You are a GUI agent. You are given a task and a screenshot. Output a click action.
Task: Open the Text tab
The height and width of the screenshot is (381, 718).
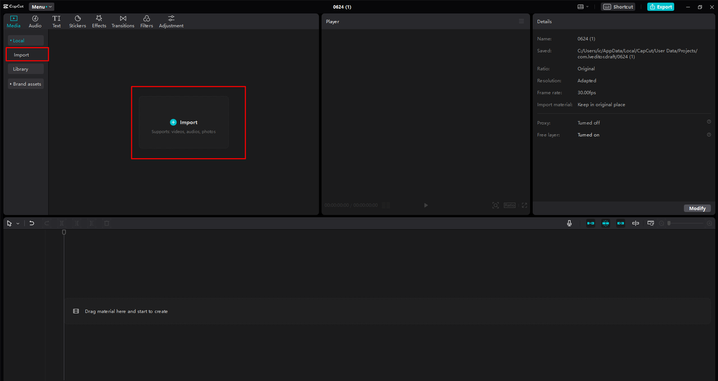pyautogui.click(x=57, y=22)
